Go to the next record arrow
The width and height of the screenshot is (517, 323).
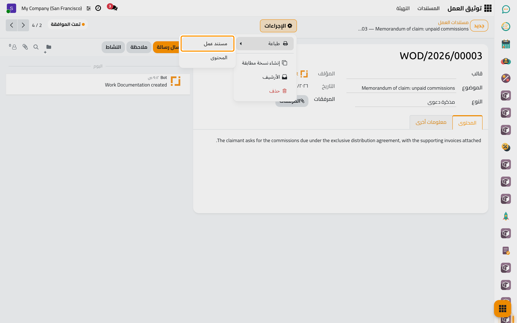23,25
